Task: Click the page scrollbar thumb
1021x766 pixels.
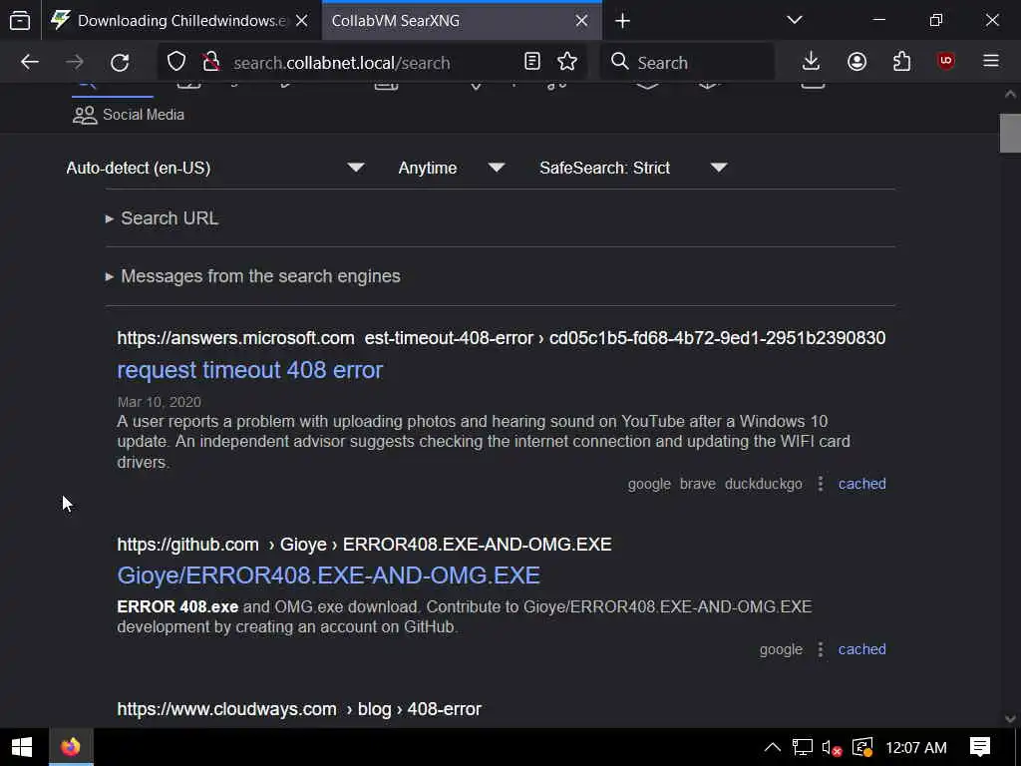Action: tap(1011, 133)
